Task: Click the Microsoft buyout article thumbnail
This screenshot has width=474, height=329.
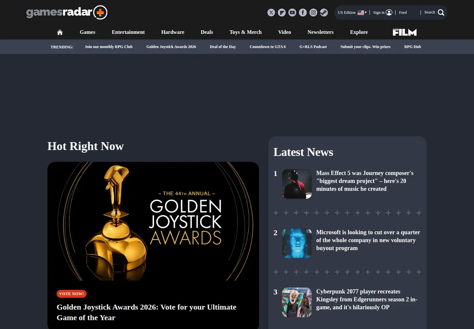Action: [x=297, y=243]
